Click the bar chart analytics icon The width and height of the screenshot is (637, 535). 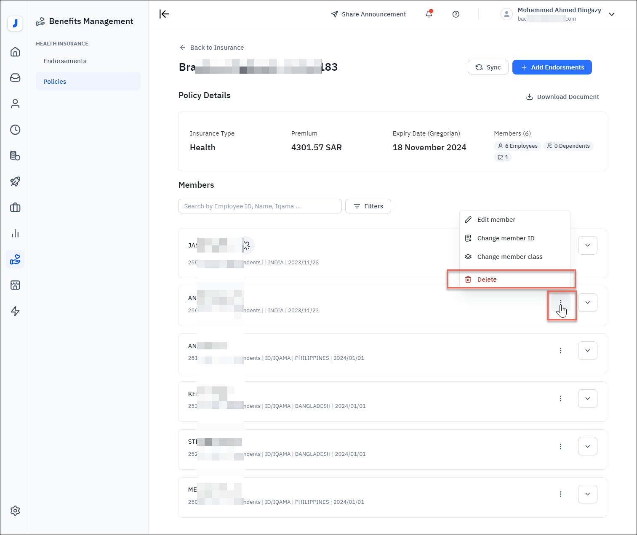pyautogui.click(x=15, y=234)
